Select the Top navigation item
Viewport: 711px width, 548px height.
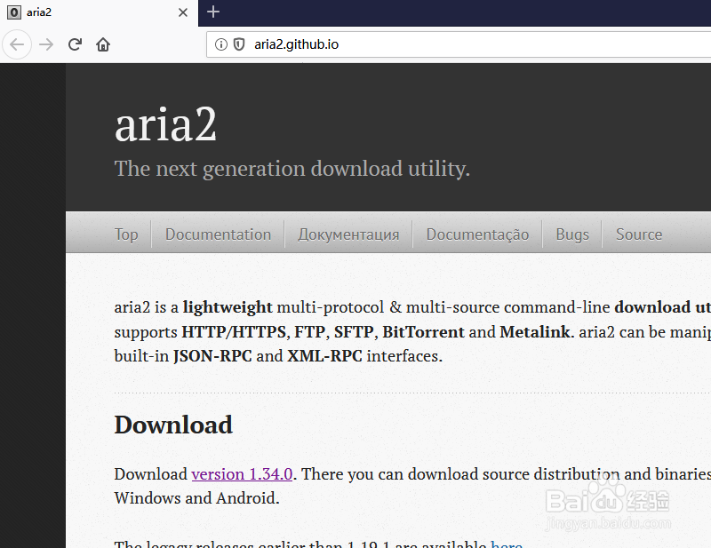126,234
